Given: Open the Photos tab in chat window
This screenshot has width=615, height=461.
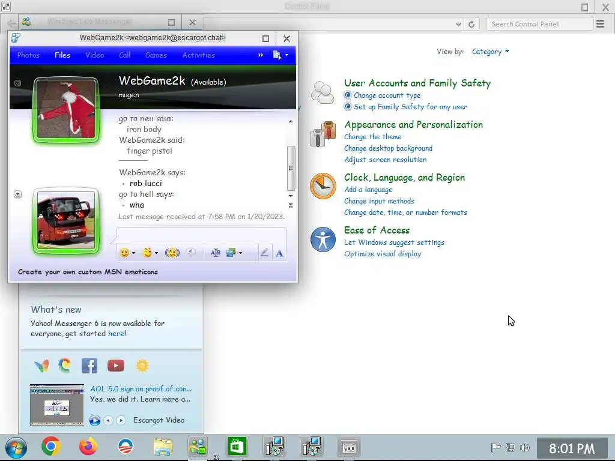Looking at the screenshot, I should tap(28, 55).
